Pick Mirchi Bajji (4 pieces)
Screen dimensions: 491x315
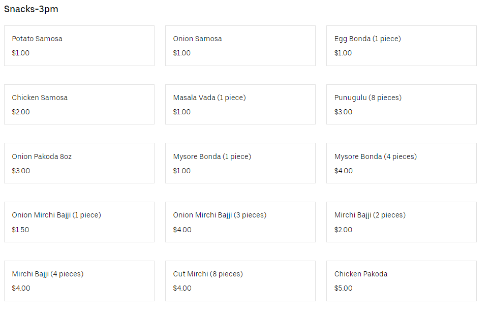[79, 281]
